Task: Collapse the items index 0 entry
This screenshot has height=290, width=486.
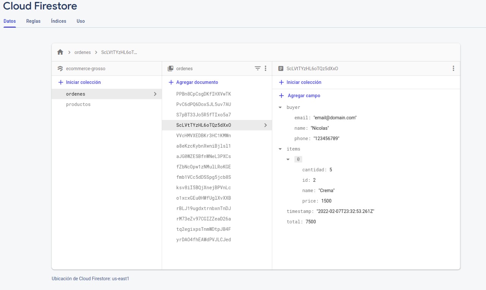Action: click(x=288, y=159)
